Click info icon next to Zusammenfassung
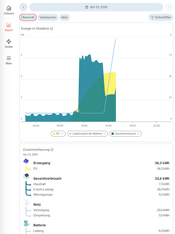Viewport: 175px width, 234px height. coord(52,149)
